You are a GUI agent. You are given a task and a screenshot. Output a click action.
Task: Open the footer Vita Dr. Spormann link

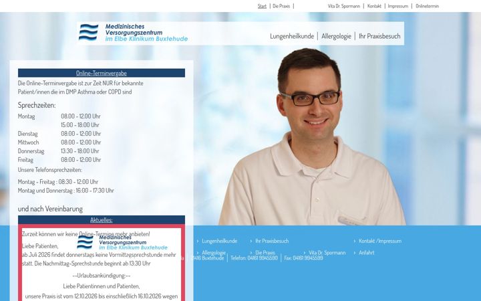(x=327, y=253)
